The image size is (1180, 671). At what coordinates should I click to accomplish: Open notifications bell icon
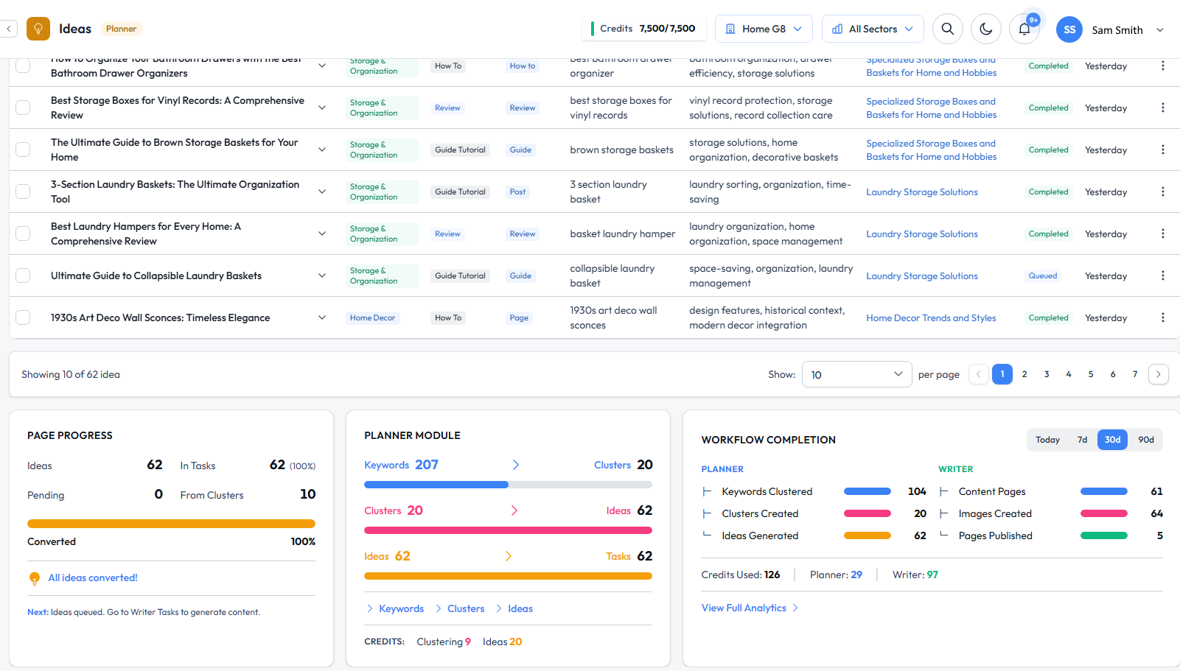pos(1024,29)
